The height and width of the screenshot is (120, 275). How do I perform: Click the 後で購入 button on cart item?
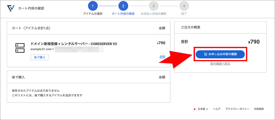[x=40, y=58]
